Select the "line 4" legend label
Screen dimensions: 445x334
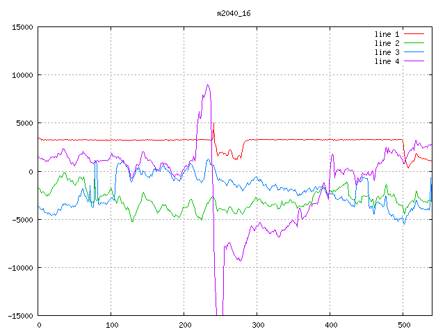386,61
